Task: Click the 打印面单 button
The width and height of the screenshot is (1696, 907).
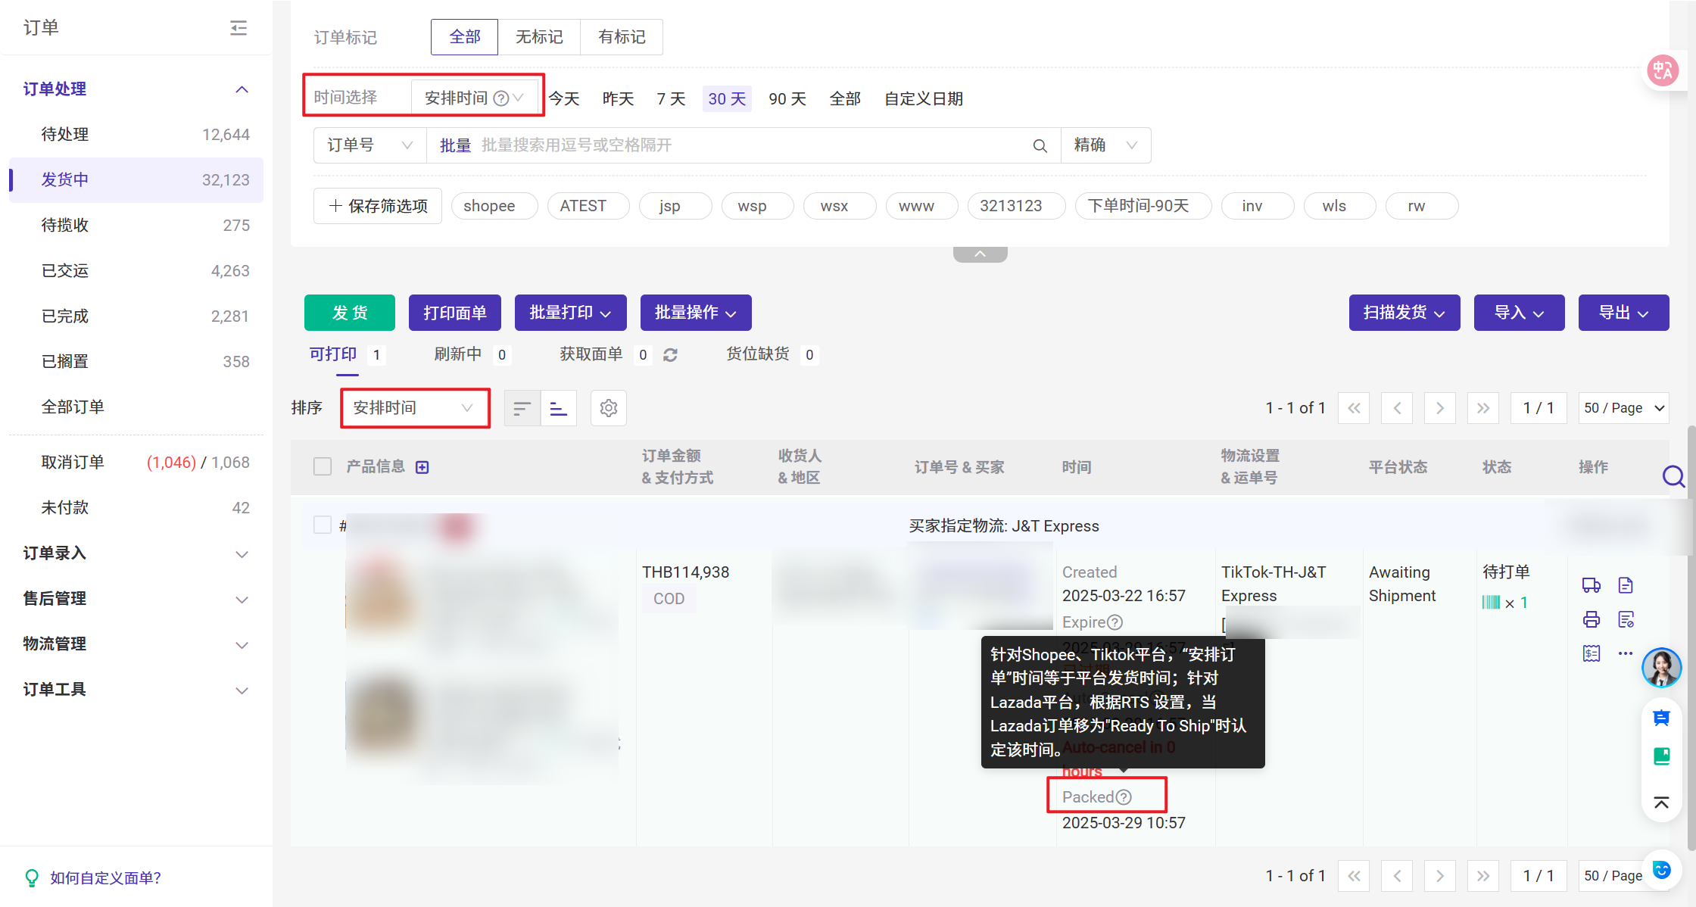Action: point(455,313)
